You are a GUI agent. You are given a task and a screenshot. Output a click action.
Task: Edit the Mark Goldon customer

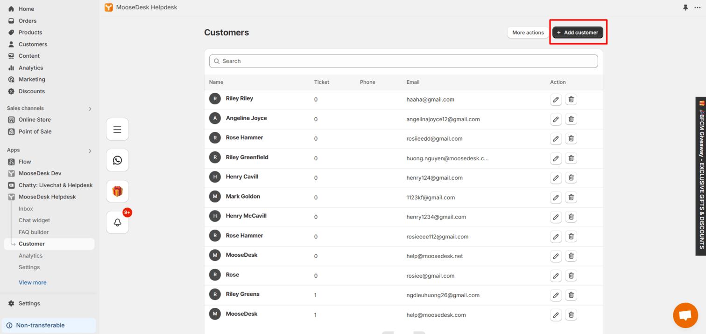tap(556, 197)
